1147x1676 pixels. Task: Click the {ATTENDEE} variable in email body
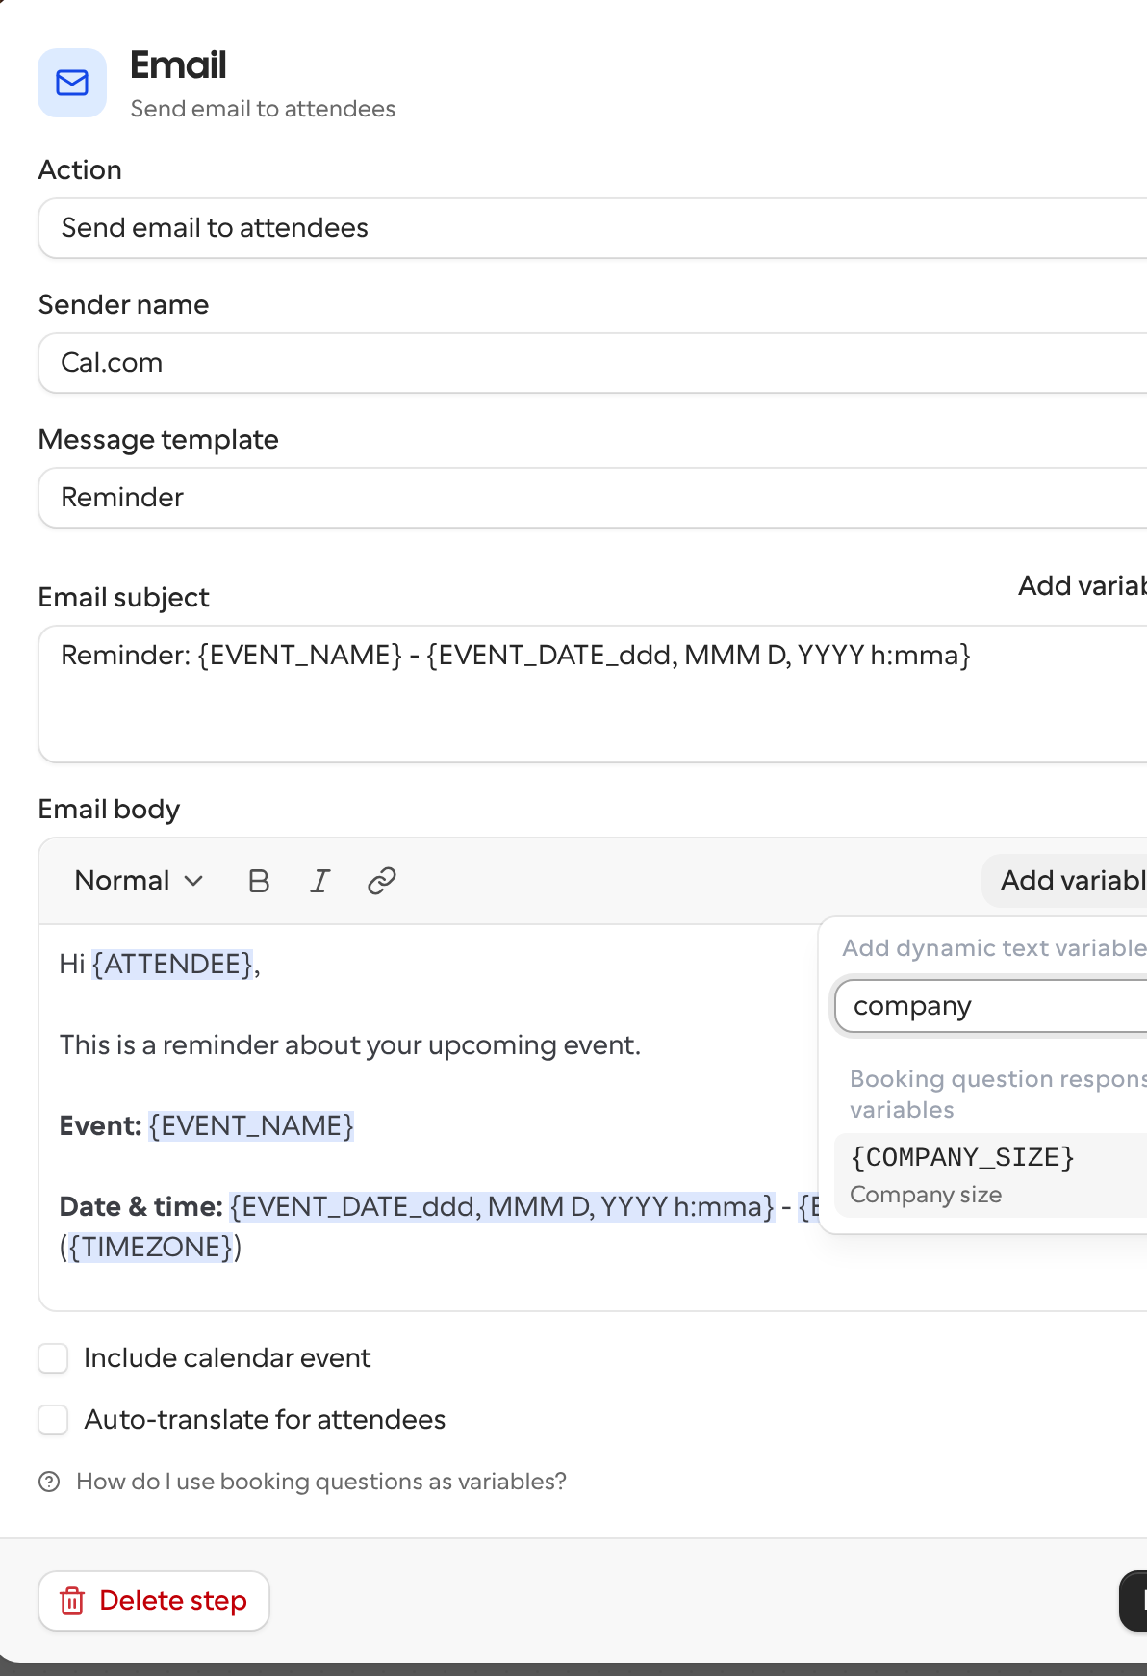coord(173,964)
